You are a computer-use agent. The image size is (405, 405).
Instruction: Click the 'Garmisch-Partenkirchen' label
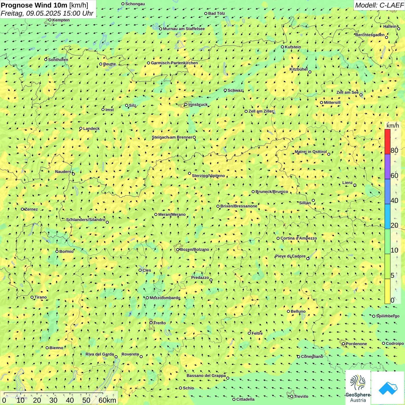pyautogui.click(x=174, y=63)
